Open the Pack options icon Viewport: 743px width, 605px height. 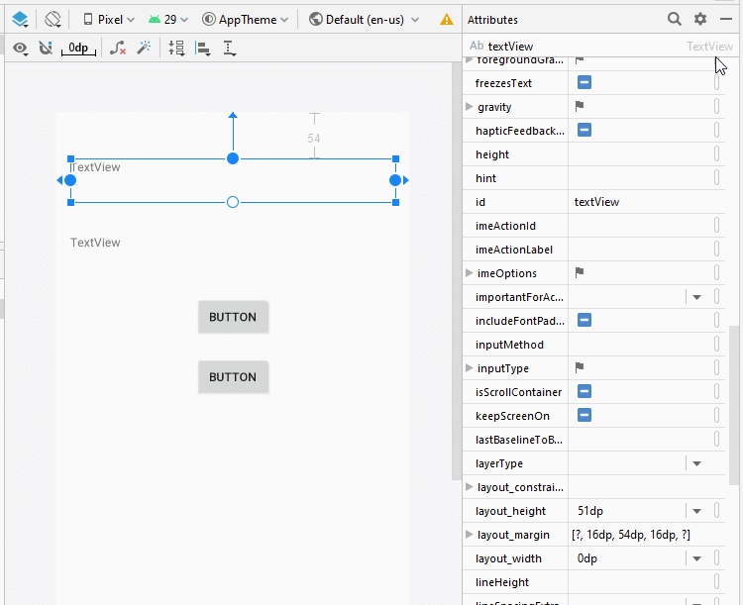click(176, 48)
